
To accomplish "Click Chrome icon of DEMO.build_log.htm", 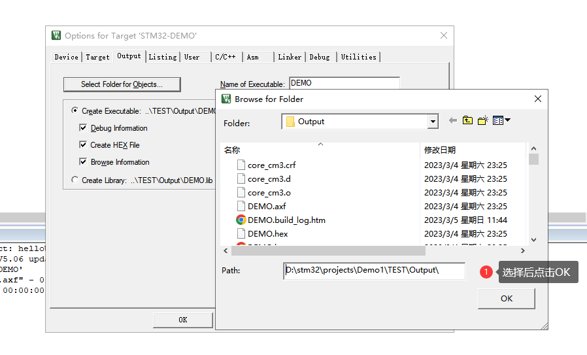I will click(241, 220).
